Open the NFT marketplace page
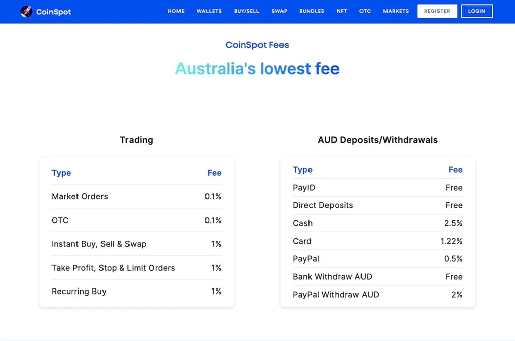This screenshot has width=515, height=341. pos(342,11)
